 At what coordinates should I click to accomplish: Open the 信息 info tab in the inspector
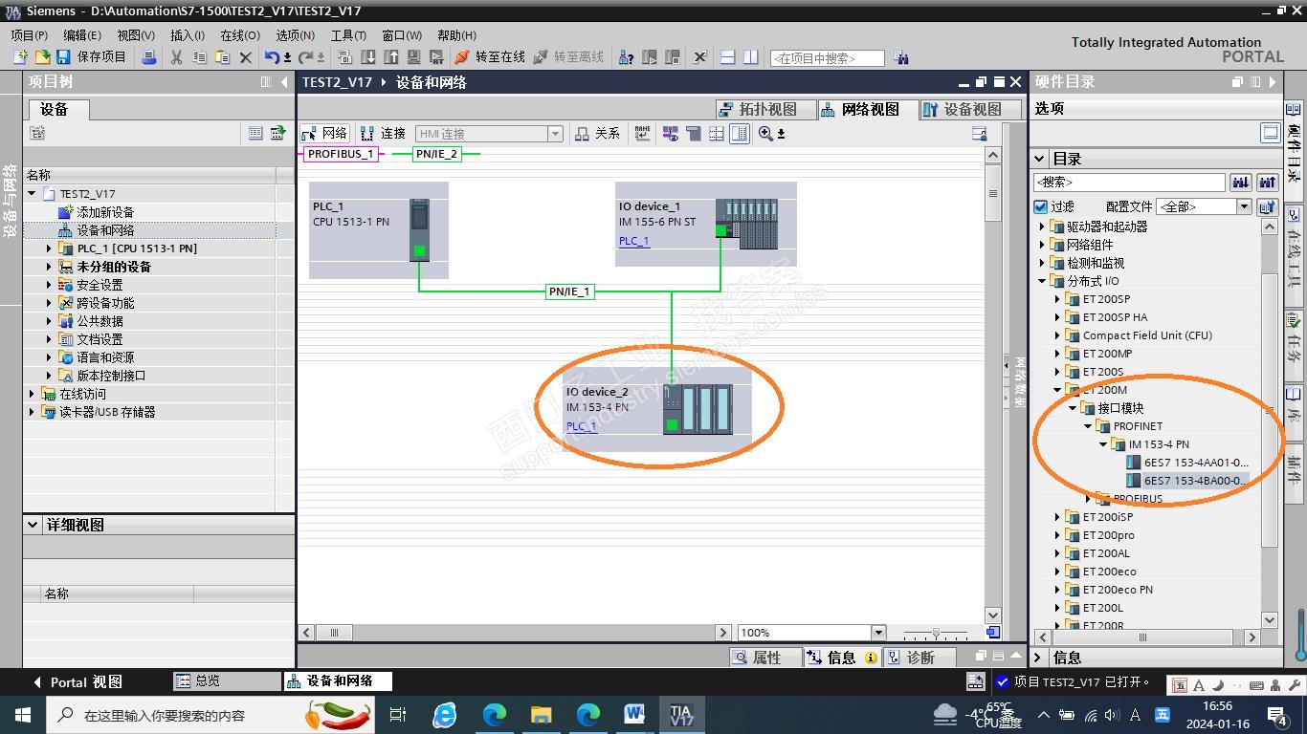point(842,658)
